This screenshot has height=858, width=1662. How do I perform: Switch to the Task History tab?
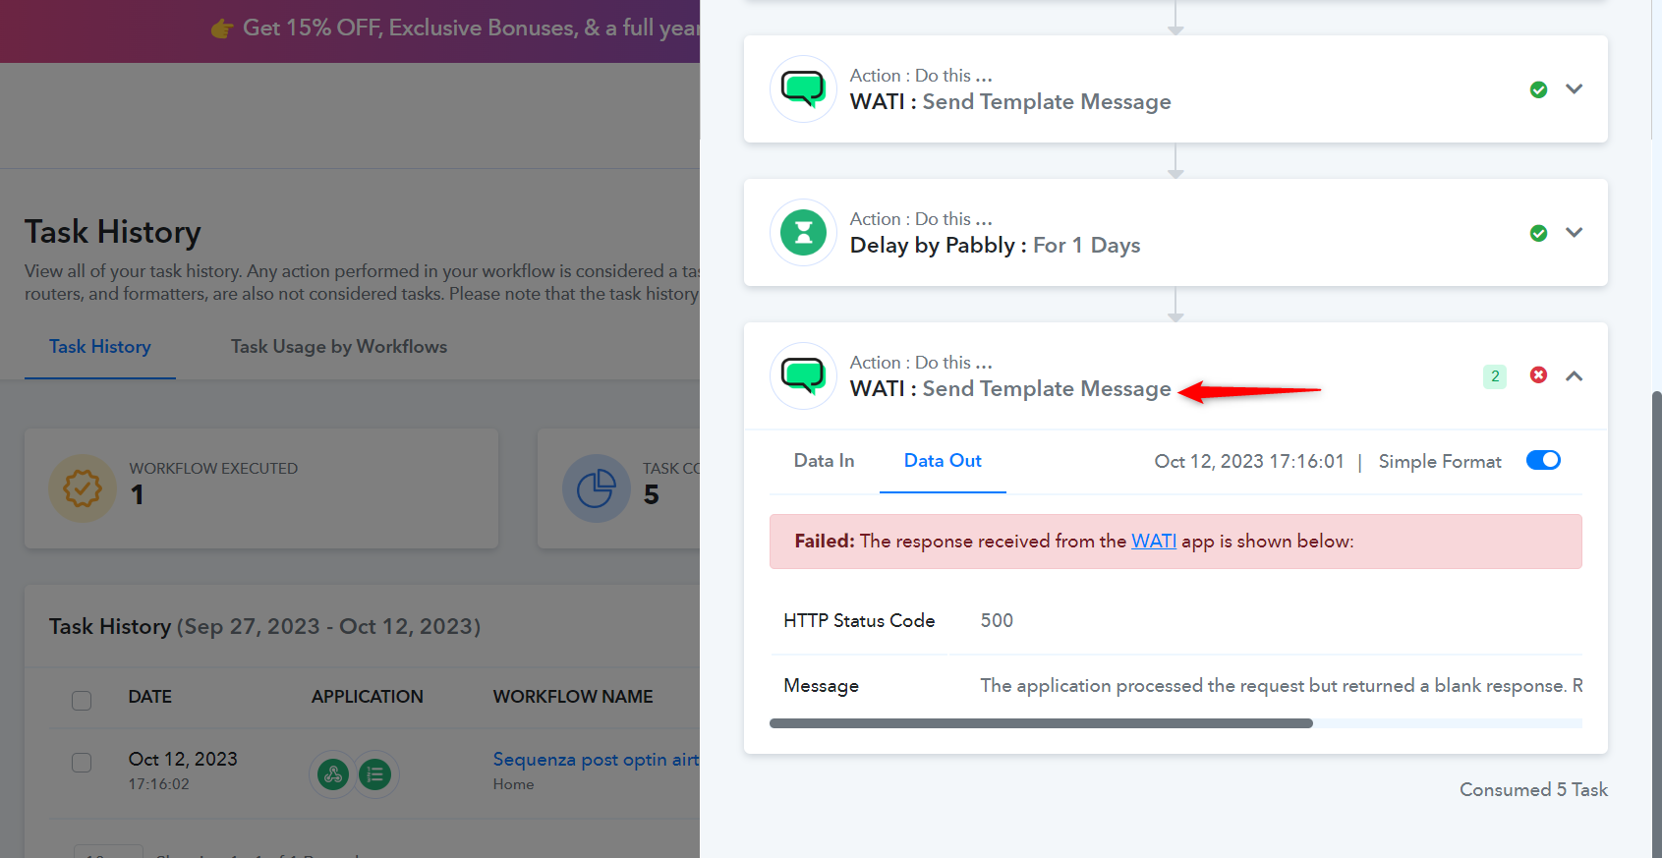point(100,347)
